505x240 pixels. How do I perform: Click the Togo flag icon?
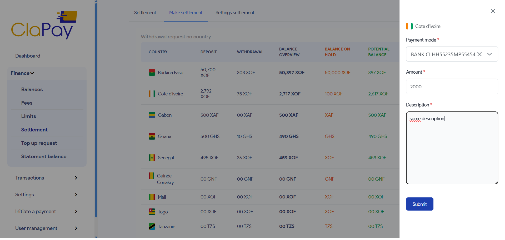click(152, 212)
